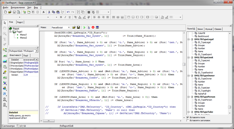Viewport: 234px width, 129px height.
Task: Click the Сантиметри units in the status bar
Action: pos(8,126)
